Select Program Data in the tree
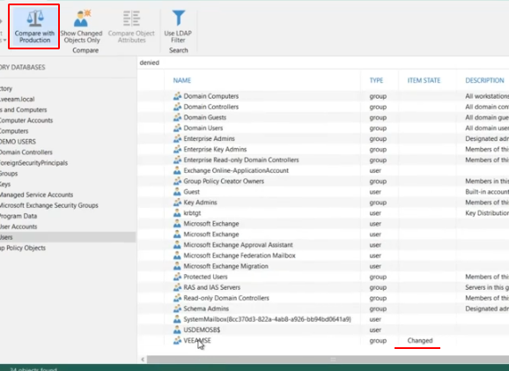The image size is (509, 371). (18, 216)
